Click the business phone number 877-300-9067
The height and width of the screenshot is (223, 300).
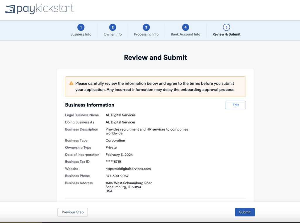117,176
